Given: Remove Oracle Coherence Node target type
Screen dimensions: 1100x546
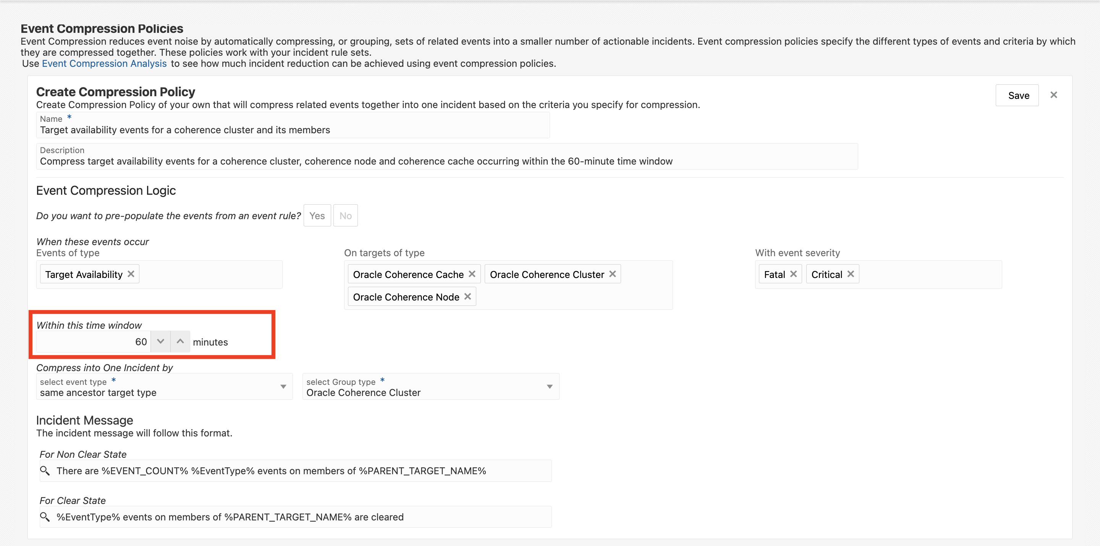Looking at the screenshot, I should pyautogui.click(x=467, y=297).
